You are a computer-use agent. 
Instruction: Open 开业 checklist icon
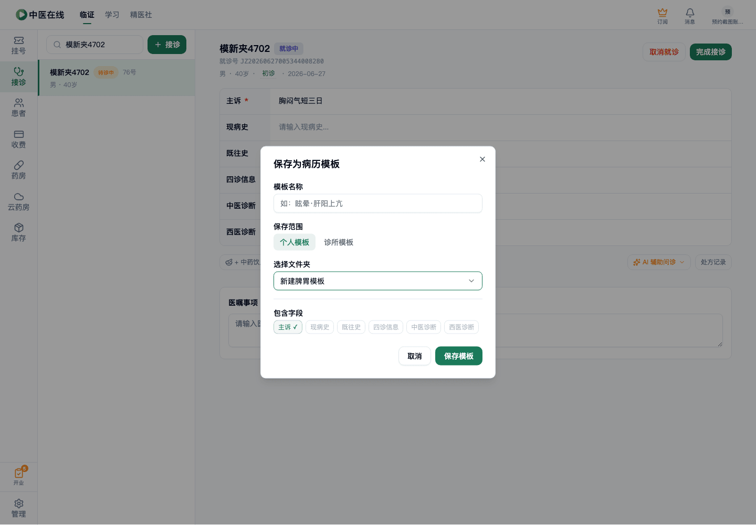[x=19, y=473]
